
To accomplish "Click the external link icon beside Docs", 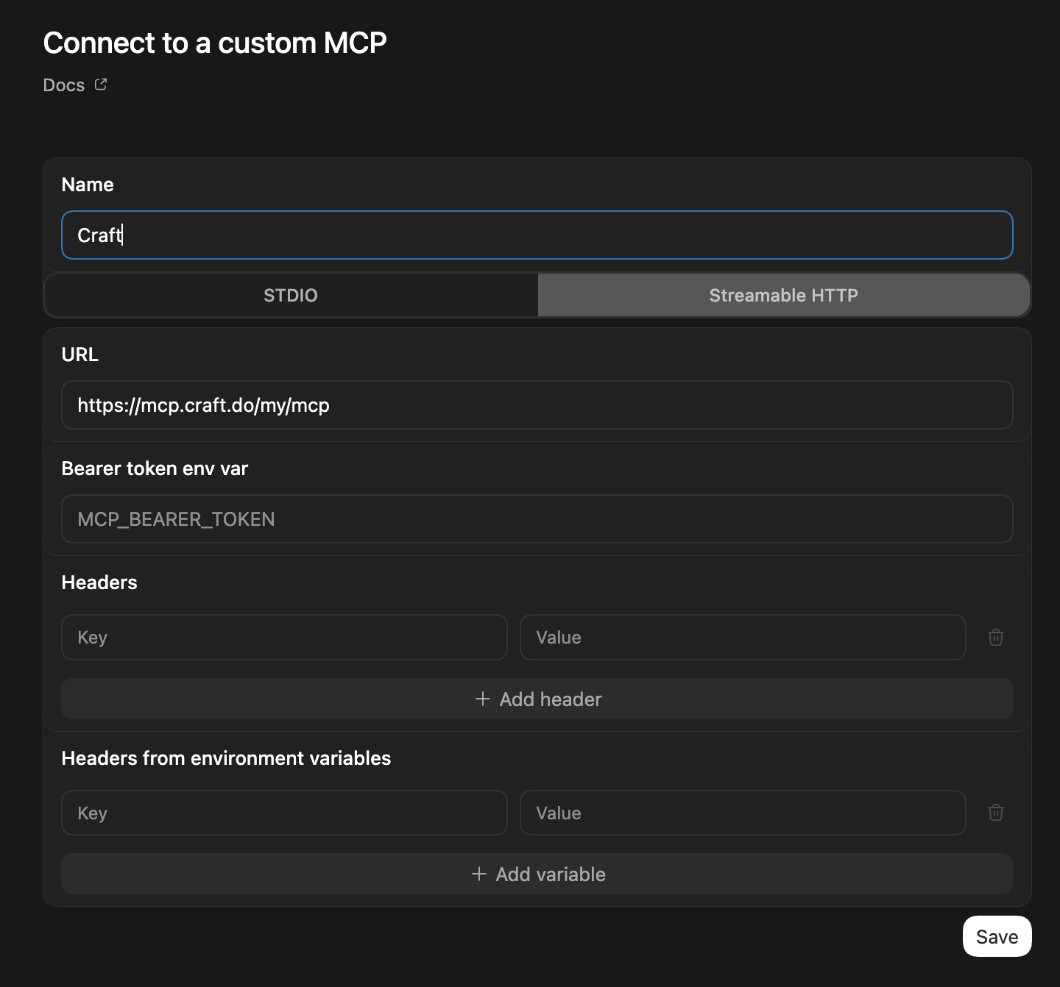I will (101, 84).
